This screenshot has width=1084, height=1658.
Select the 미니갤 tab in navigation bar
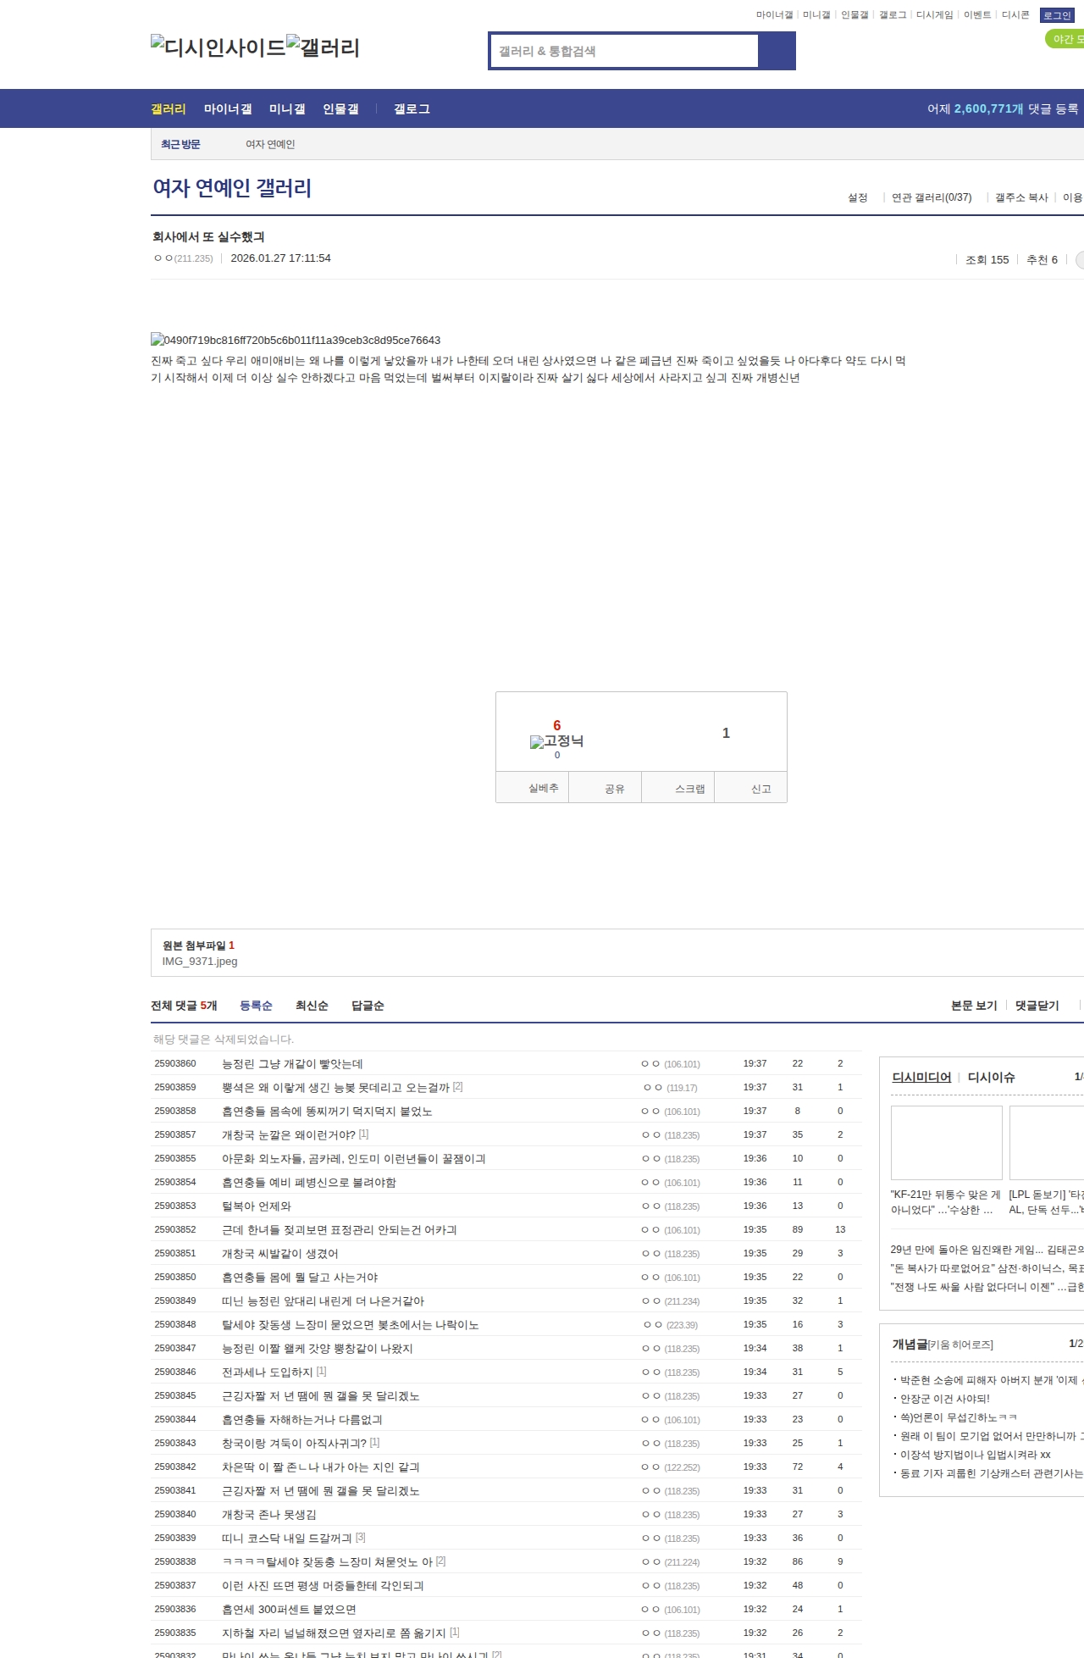(x=287, y=109)
